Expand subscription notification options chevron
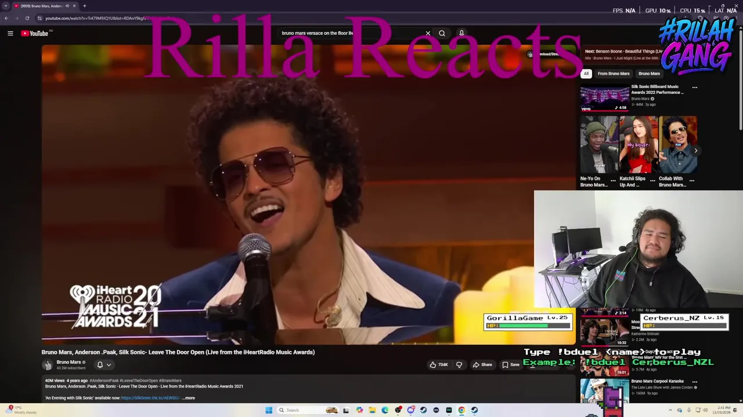The height and width of the screenshot is (417, 743). coord(109,365)
